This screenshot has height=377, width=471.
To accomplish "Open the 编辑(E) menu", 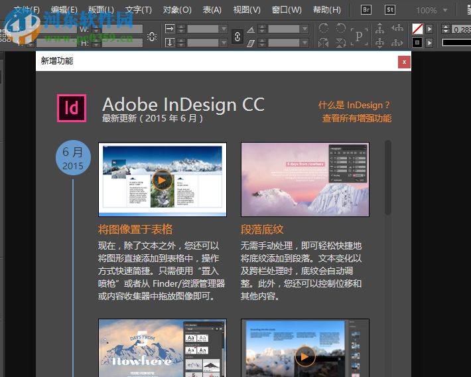I will 64,10.
